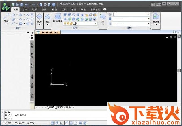Viewport: 182px width, 126px height.
Task: Switch to the 插入 ribbon tab
Action: click(x=44, y=10)
